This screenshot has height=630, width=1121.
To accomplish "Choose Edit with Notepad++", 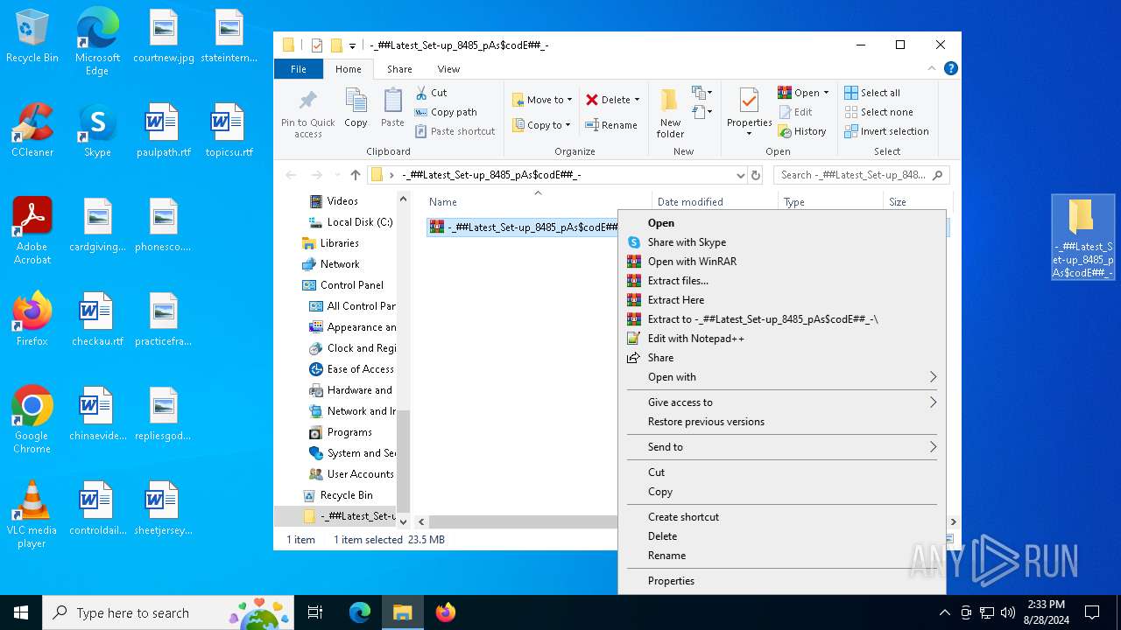I will pyautogui.click(x=781, y=339).
